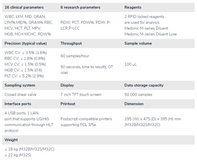Select the "100 µL" sample volume value
Image resolution: width=197 pixels, height=161 pixels.
click(x=131, y=64)
